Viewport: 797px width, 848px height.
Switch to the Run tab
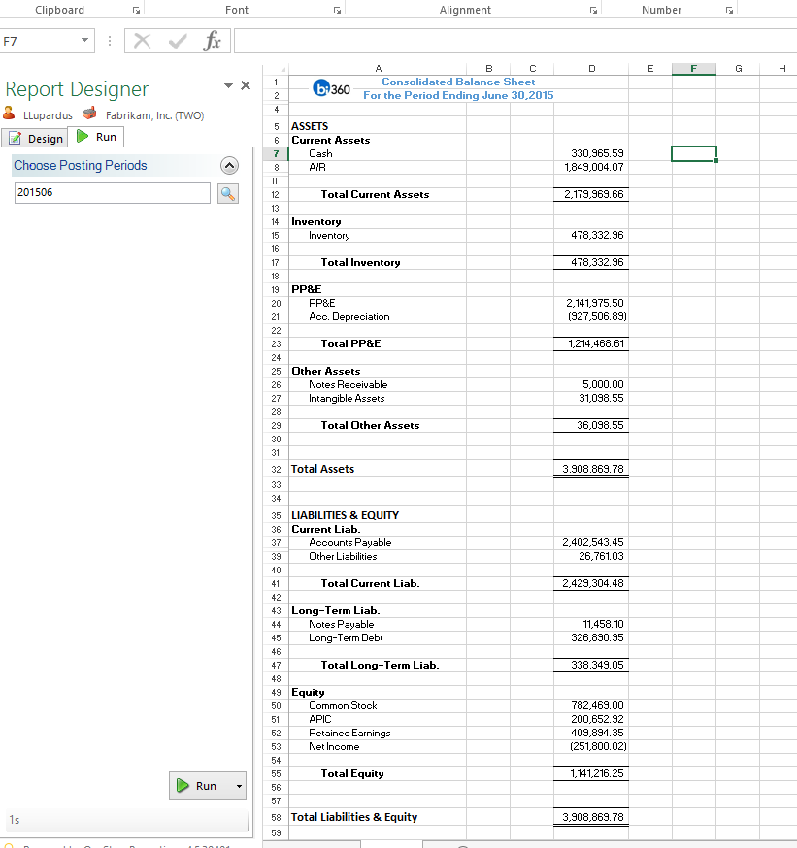[96, 137]
